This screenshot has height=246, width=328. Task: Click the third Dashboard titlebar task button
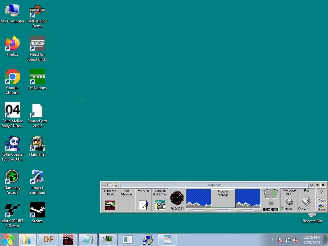[x=116, y=185]
